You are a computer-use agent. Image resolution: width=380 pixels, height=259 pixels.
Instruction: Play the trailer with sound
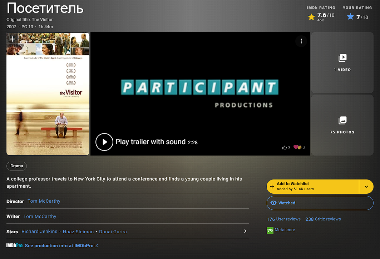[x=104, y=142]
